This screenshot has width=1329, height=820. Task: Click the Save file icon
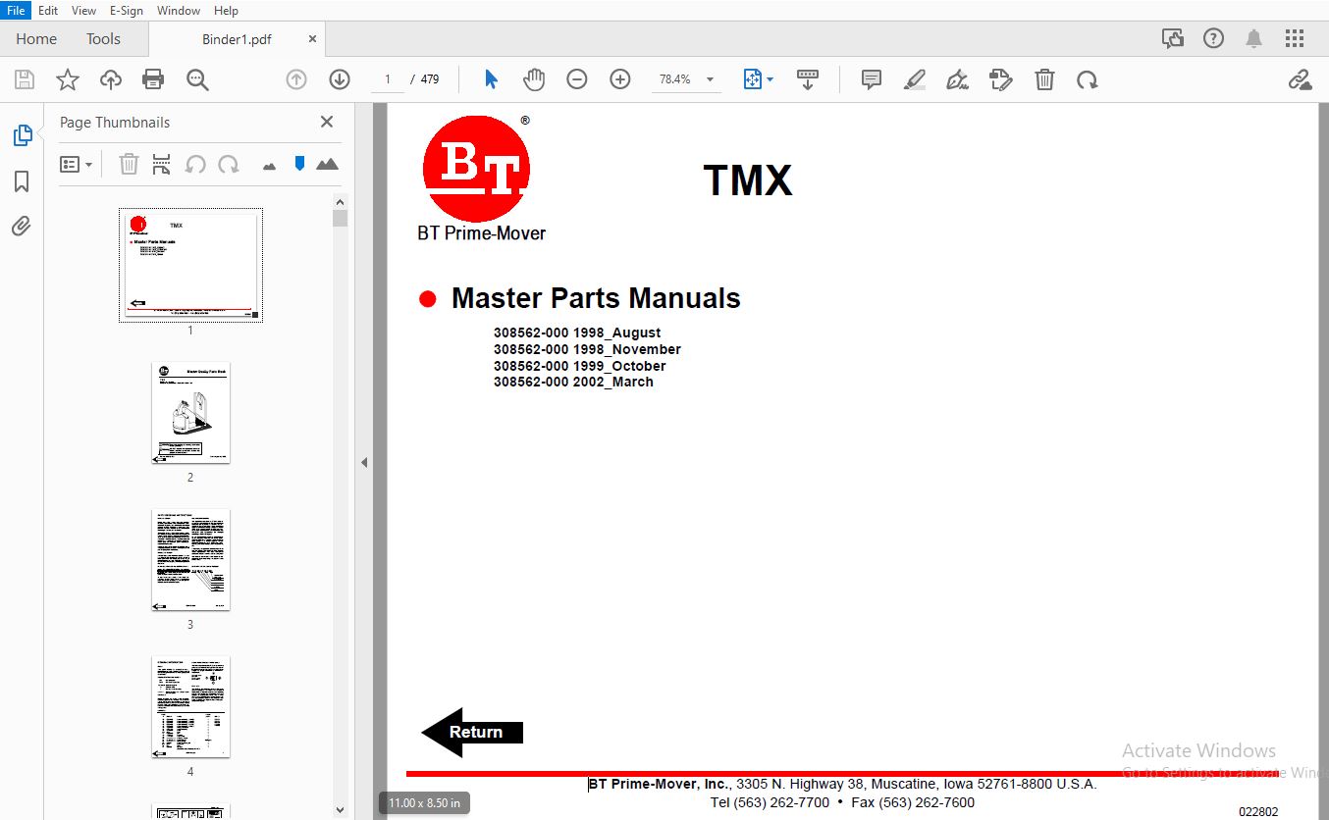pos(24,79)
